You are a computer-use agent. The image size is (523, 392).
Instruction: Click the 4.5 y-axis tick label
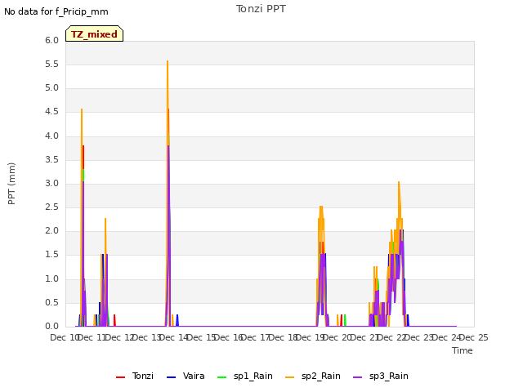51,112
